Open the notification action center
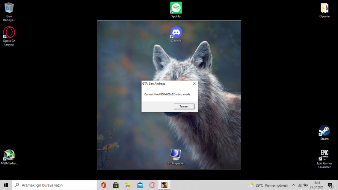338x190 pixels. tap(330, 185)
